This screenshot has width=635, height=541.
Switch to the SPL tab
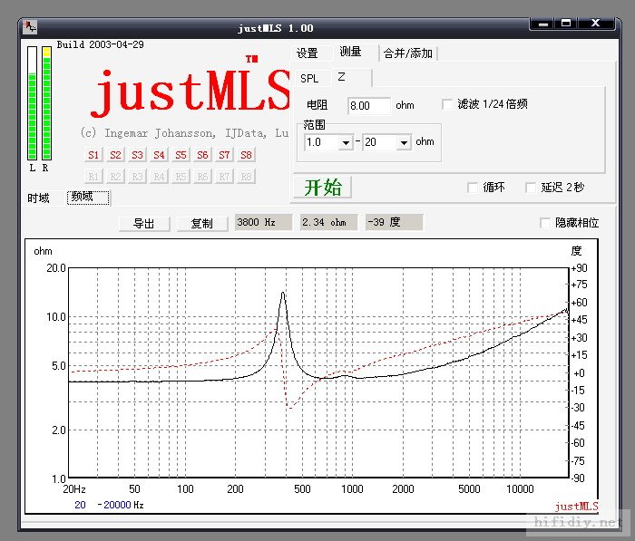coord(309,79)
